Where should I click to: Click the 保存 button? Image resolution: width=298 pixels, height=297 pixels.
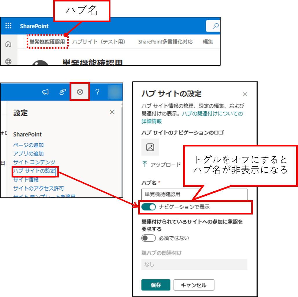click(156, 285)
